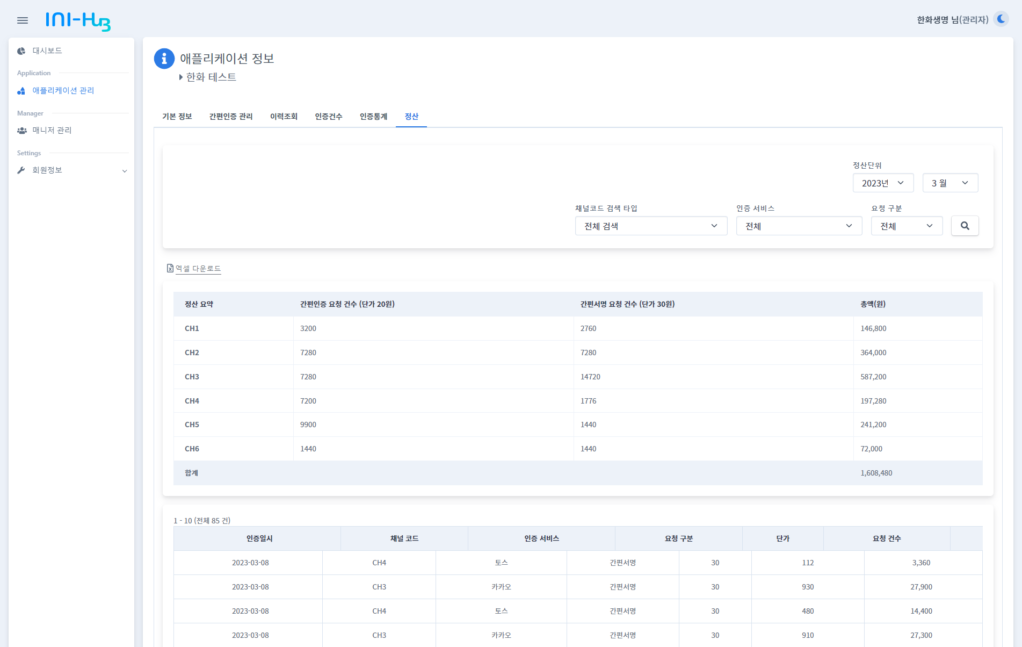Click the blue info circle icon
This screenshot has width=1022, height=647.
tap(164, 59)
